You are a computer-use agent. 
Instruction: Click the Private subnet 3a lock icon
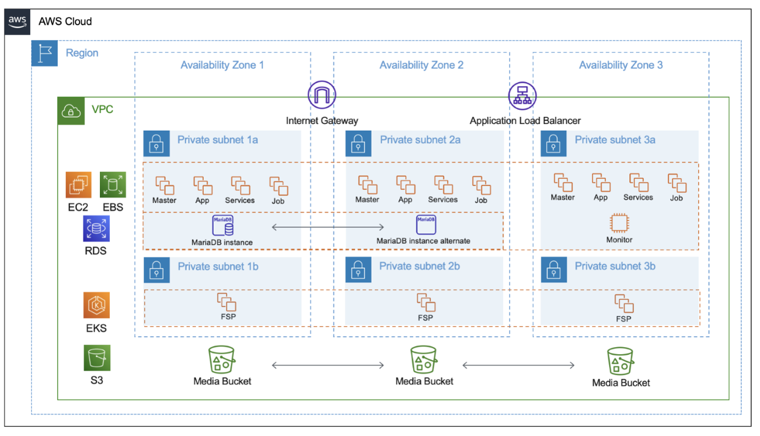(x=554, y=144)
